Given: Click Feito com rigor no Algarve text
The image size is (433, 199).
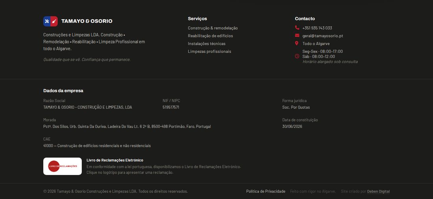Looking at the screenshot, I should coord(313,191).
